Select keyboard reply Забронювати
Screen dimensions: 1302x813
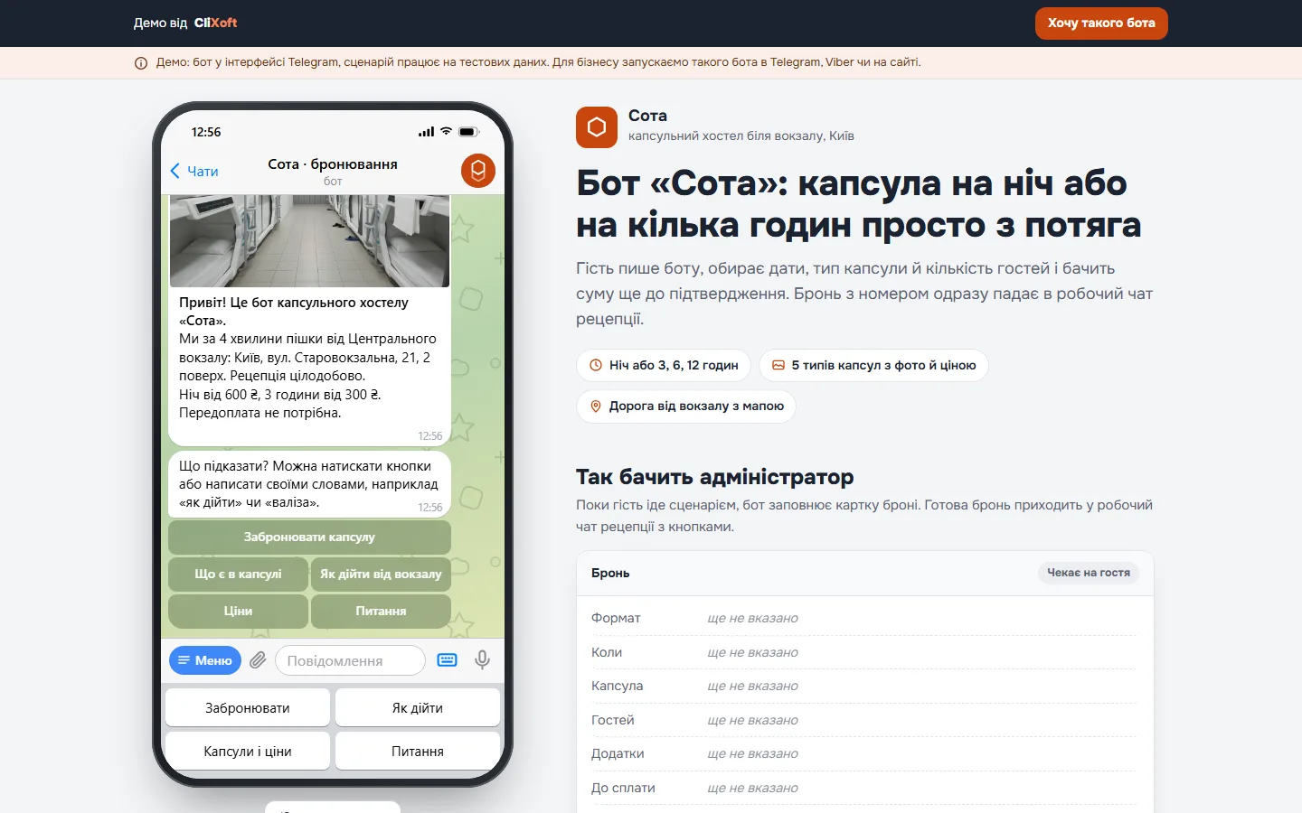coord(248,708)
